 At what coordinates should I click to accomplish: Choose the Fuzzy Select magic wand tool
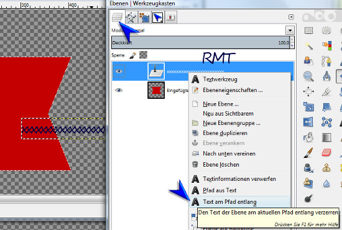click(x=309, y=46)
